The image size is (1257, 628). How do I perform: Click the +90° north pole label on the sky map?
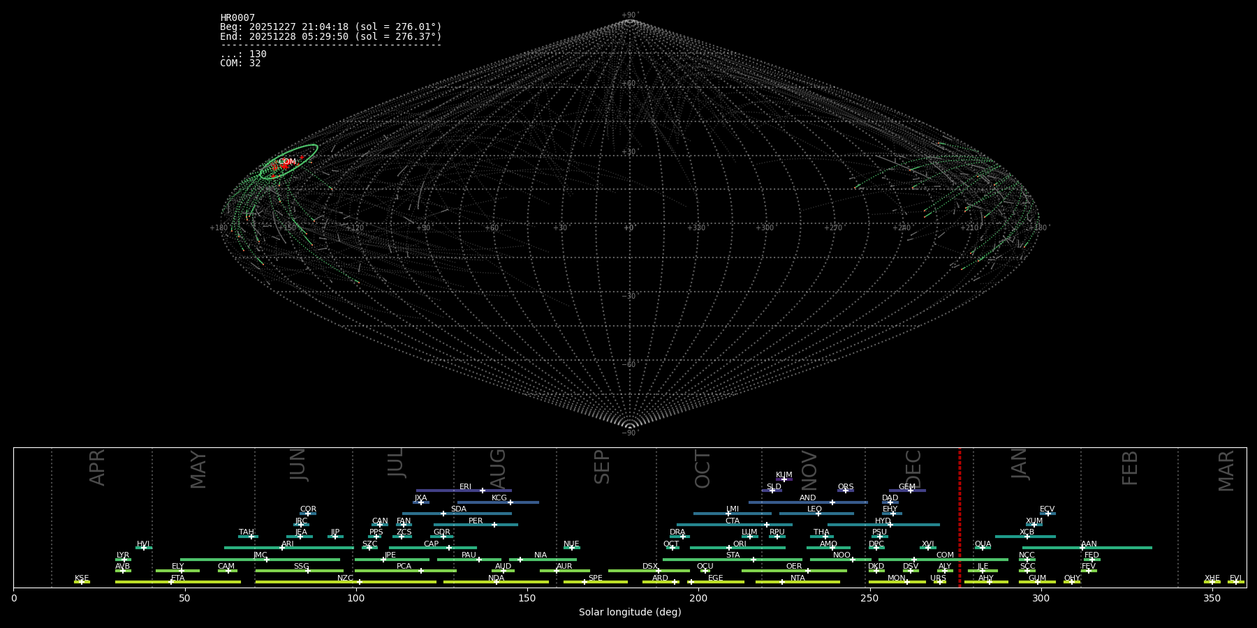630,15
